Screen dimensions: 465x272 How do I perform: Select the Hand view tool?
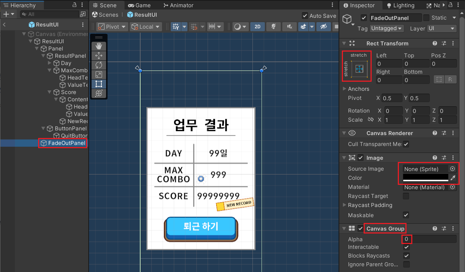(98, 46)
